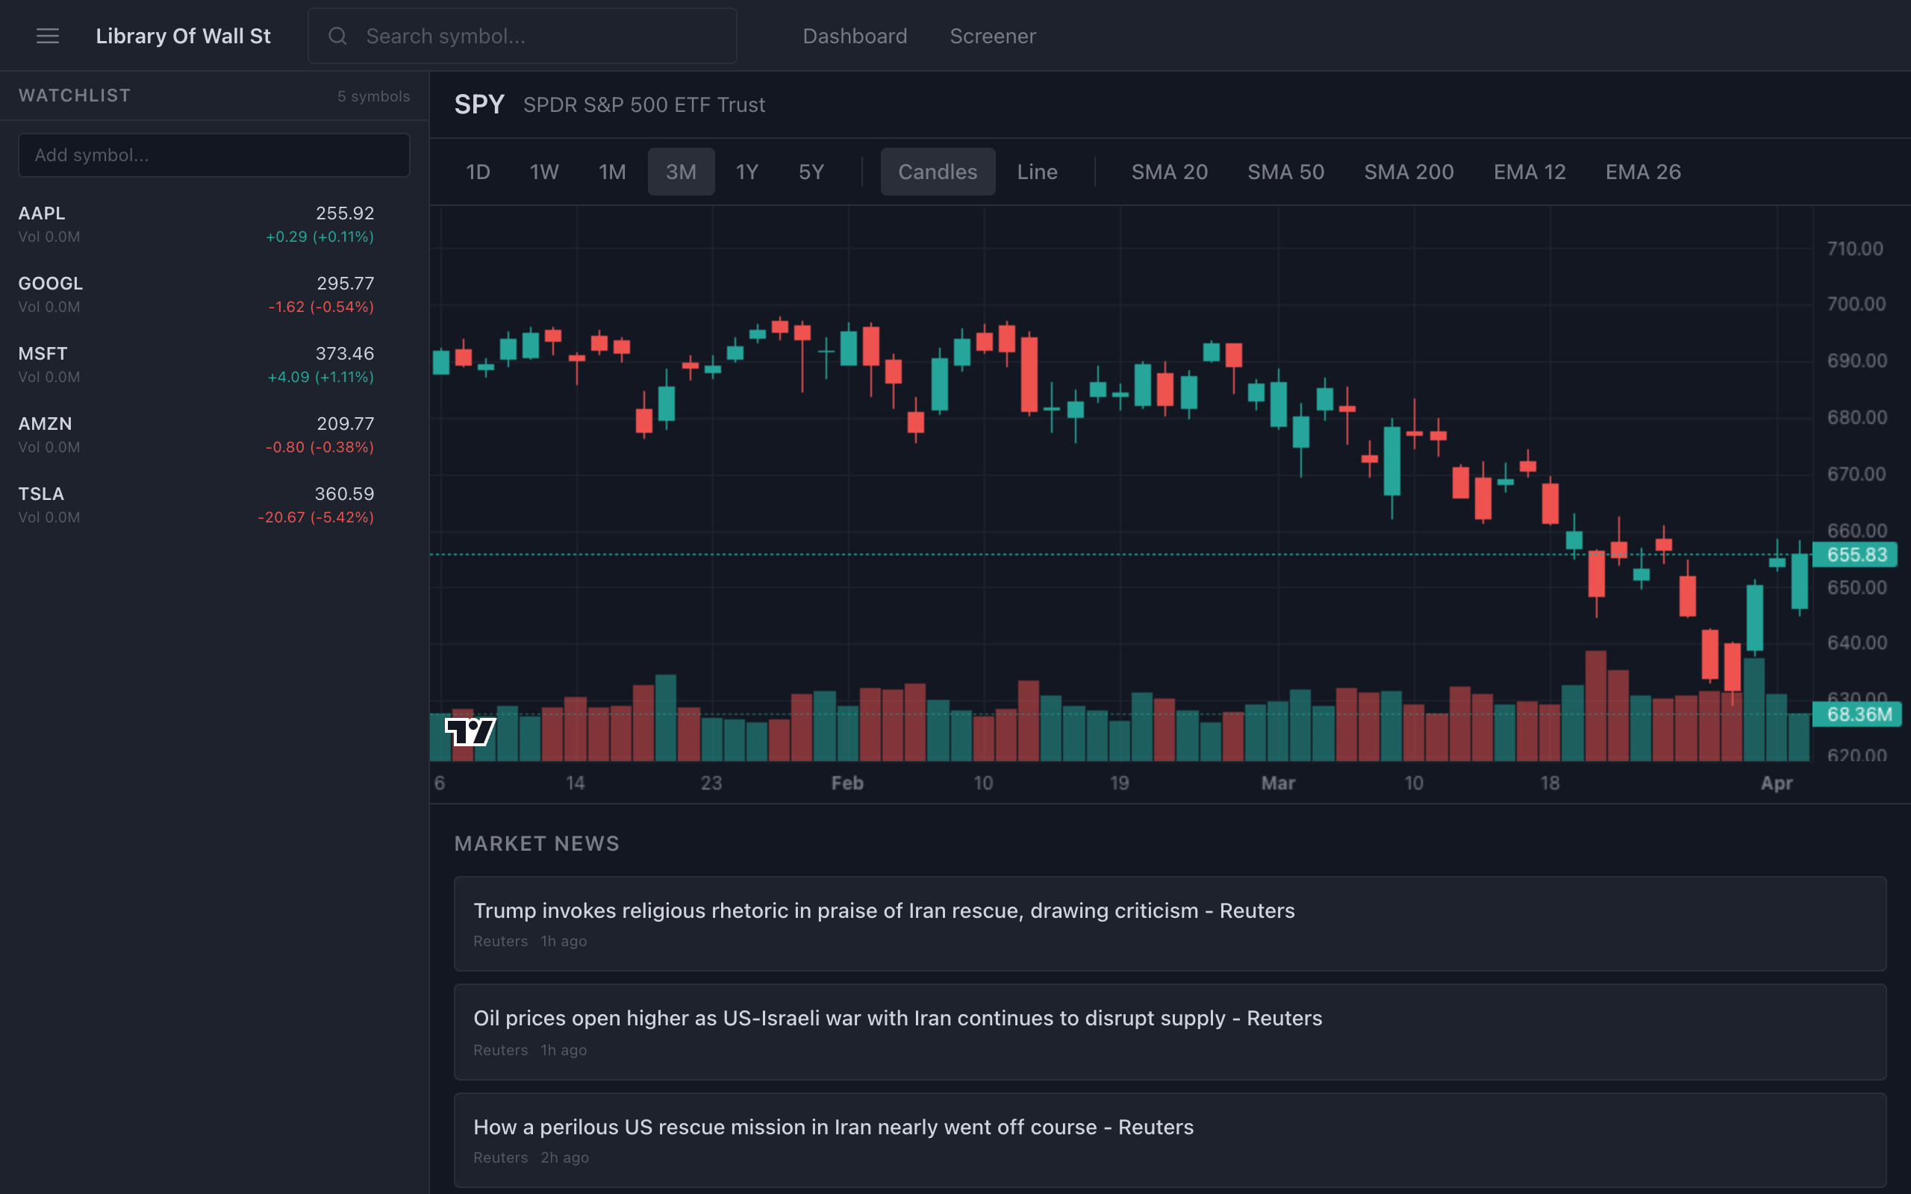This screenshot has height=1194, width=1911.
Task: Enable the SMA 200 overlay
Action: [x=1408, y=172]
